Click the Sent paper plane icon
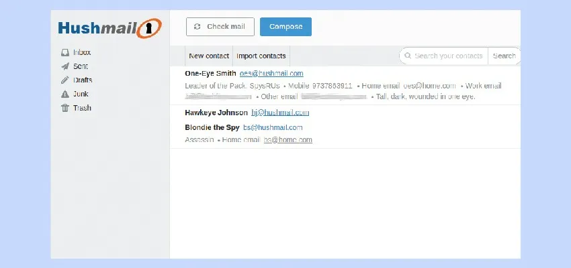 65,66
